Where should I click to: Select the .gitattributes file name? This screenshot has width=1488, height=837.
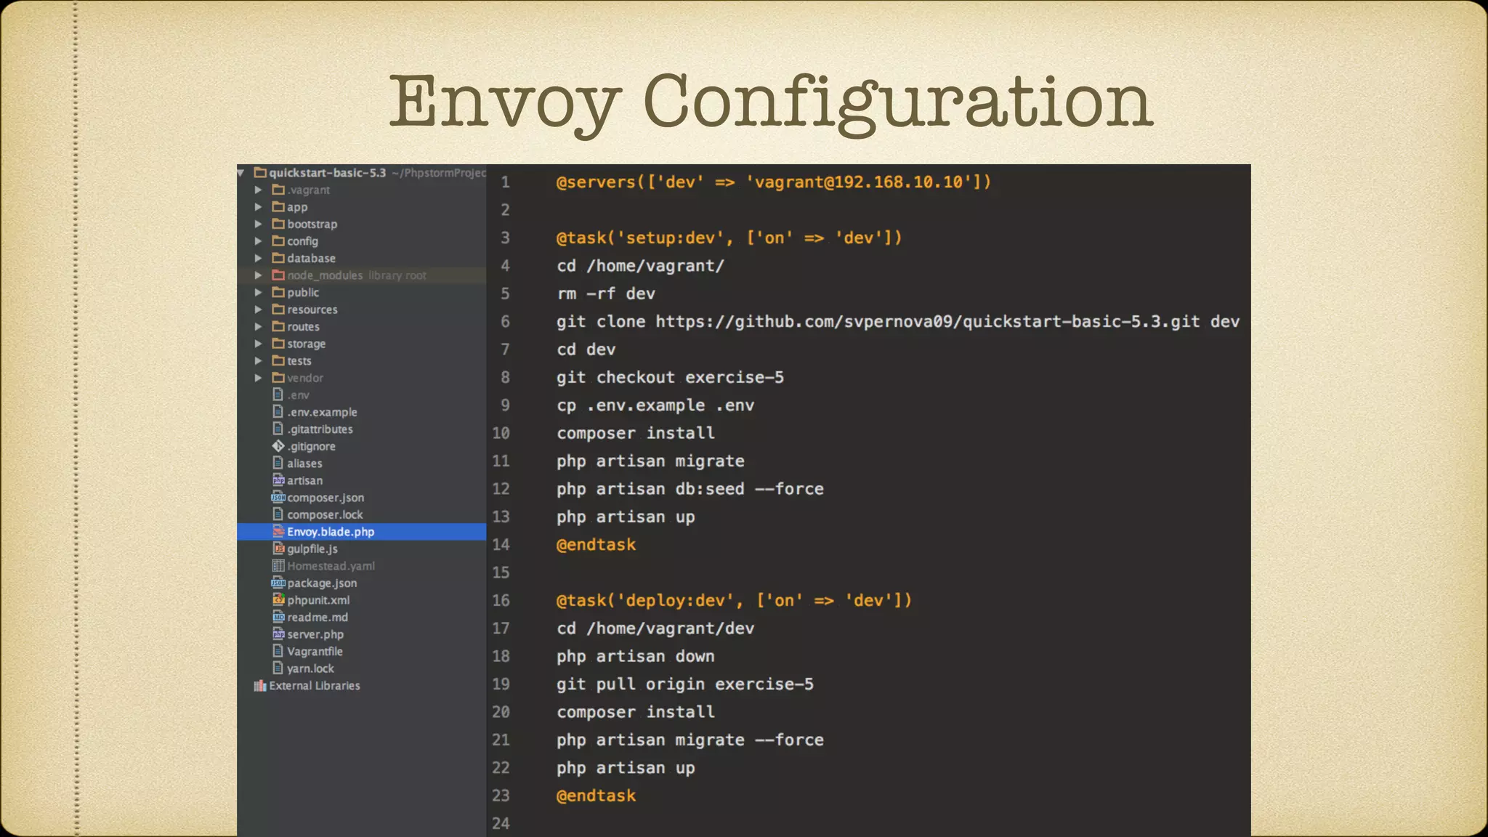320,429
